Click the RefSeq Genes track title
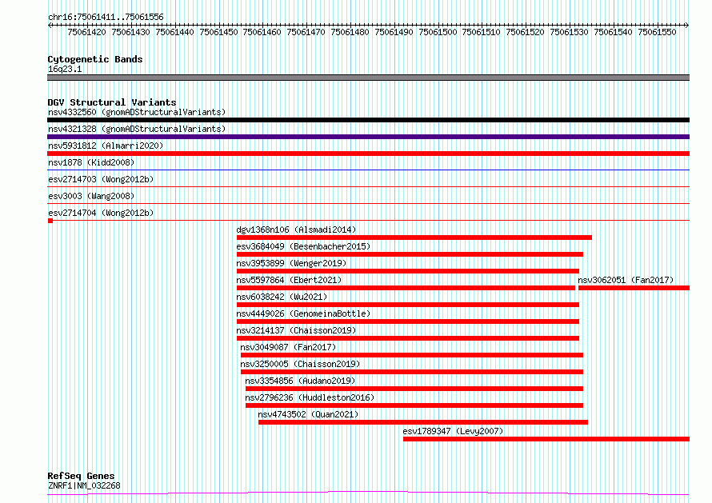The height and width of the screenshot is (503, 712). 81,476
